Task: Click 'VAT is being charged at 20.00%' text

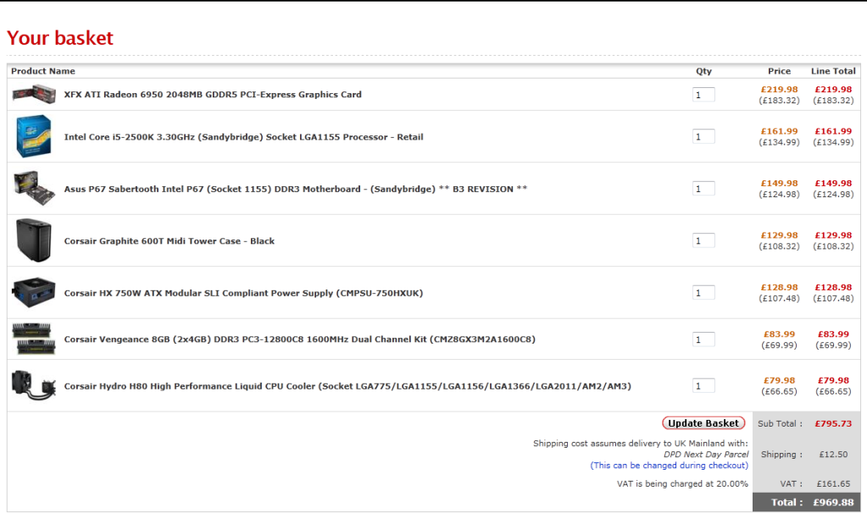Action: [x=682, y=483]
